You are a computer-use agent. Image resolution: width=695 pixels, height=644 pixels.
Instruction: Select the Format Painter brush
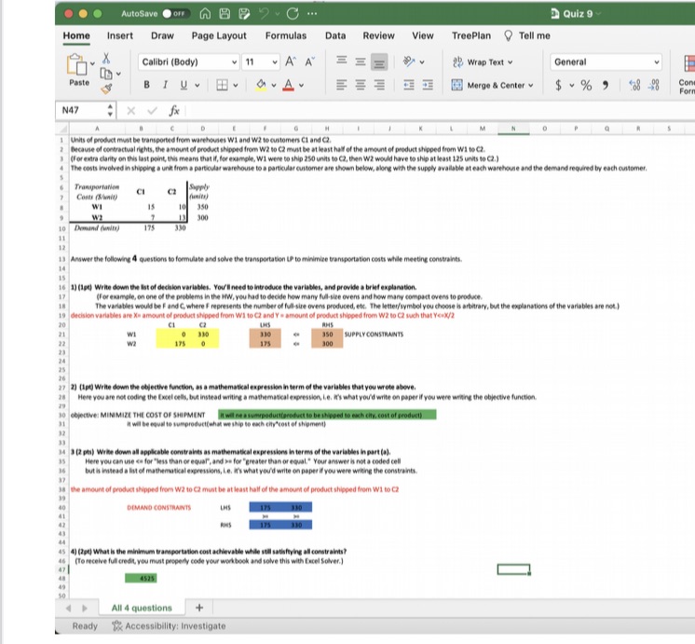coord(106,89)
